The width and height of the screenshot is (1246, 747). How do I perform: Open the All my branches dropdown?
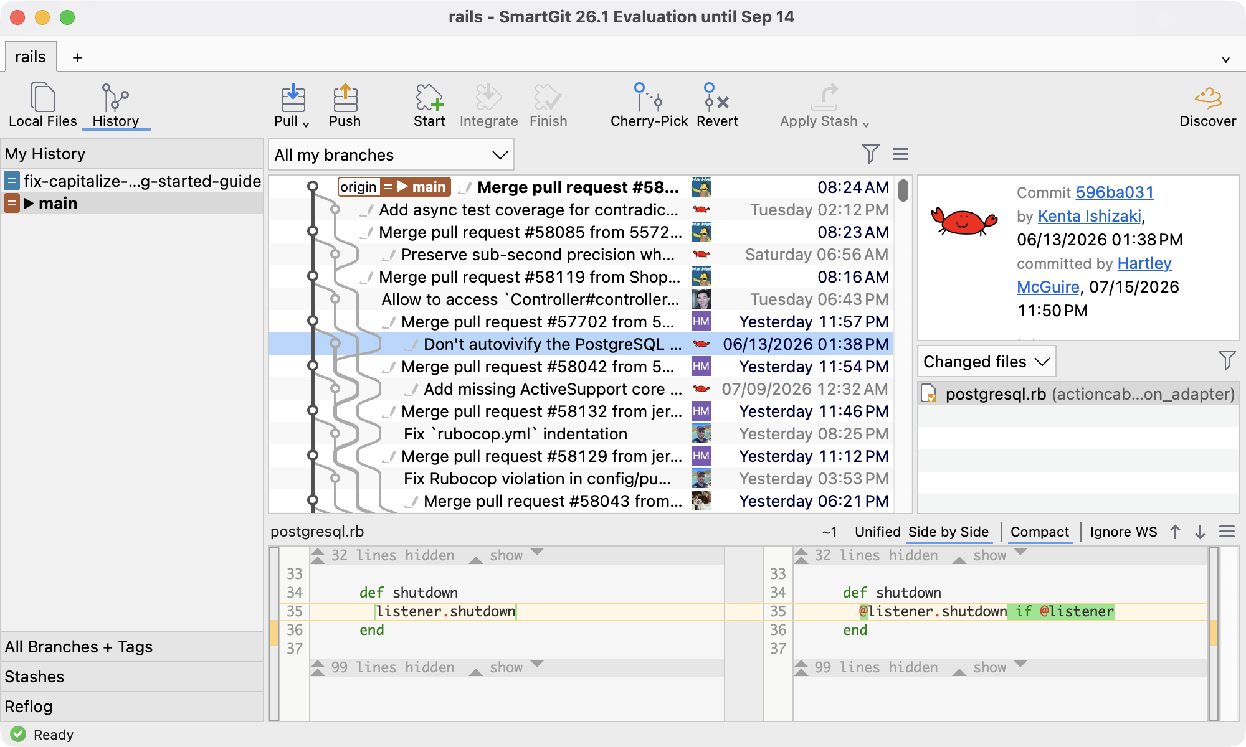click(x=391, y=155)
